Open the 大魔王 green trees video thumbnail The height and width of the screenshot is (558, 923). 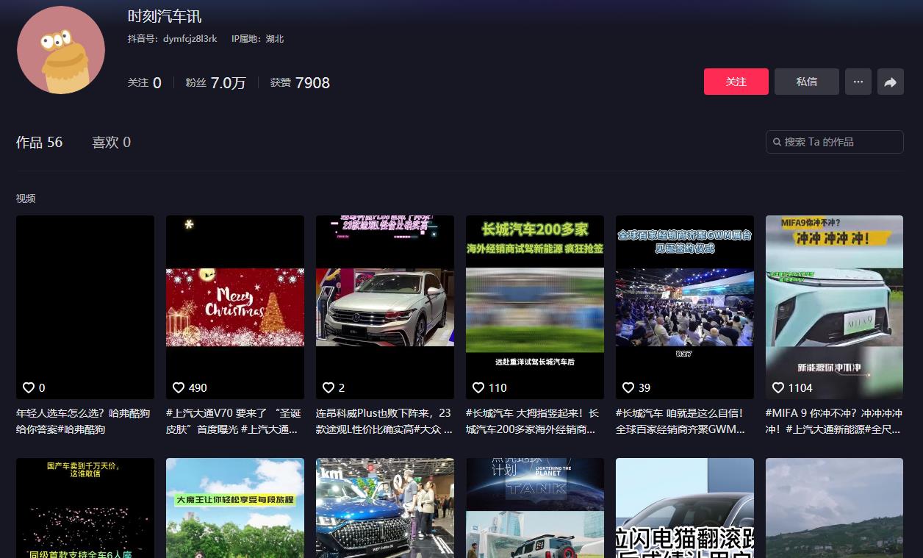[235, 508]
